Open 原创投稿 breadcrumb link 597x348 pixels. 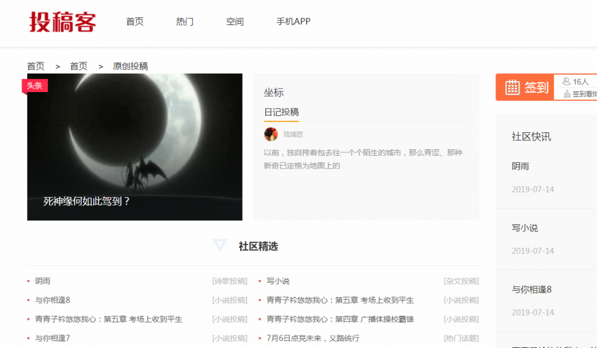[130, 66]
